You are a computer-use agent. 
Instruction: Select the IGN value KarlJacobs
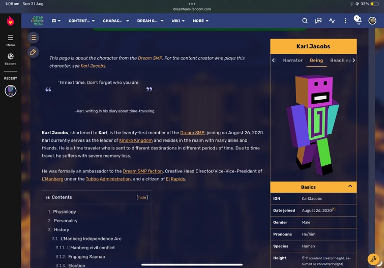(312, 199)
